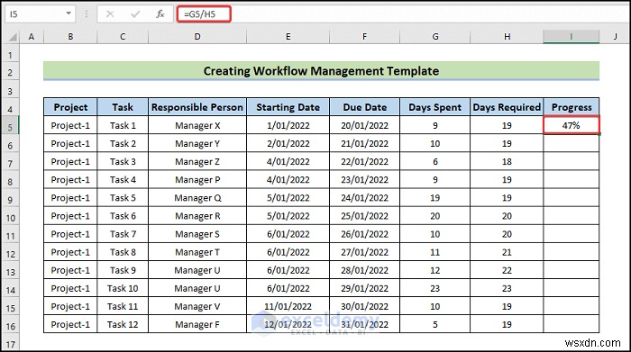The width and height of the screenshot is (631, 352).
Task: Select the starting date 2/01/2022 cell
Action: coord(288,143)
